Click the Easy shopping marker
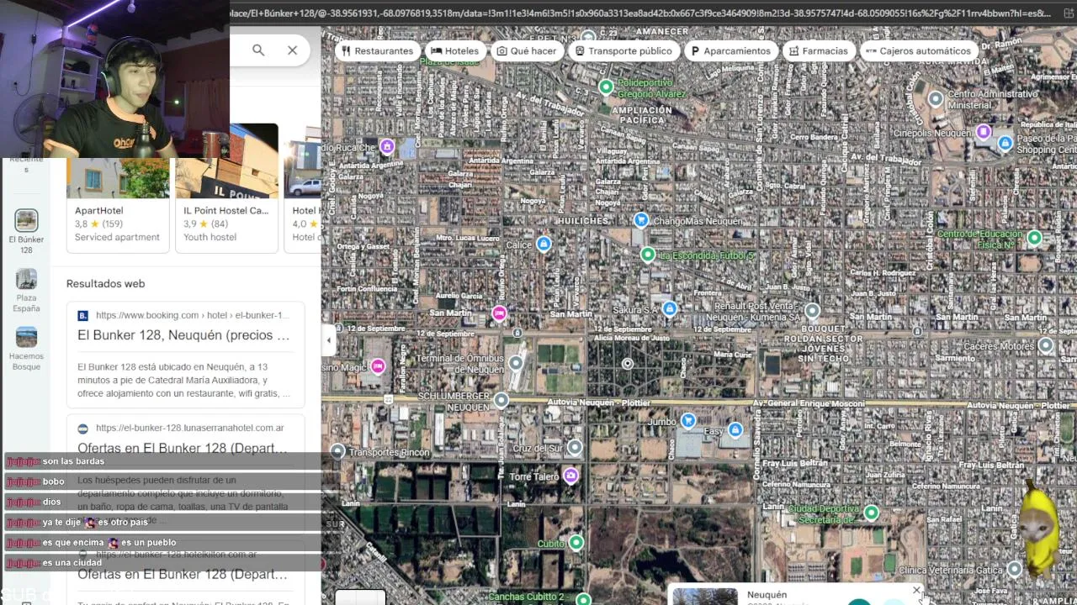Screen dimensions: 1077x605 click(735, 430)
